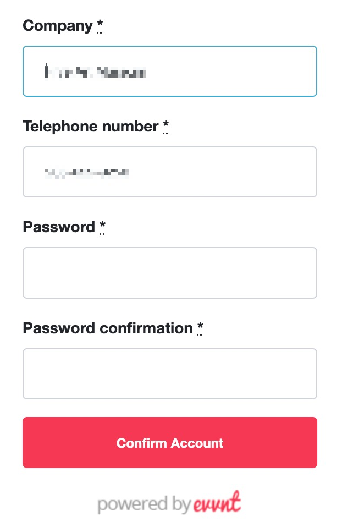Image resolution: width=342 pixels, height=527 pixels.
Task: Click the Password confirmation label text
Action: (x=108, y=328)
